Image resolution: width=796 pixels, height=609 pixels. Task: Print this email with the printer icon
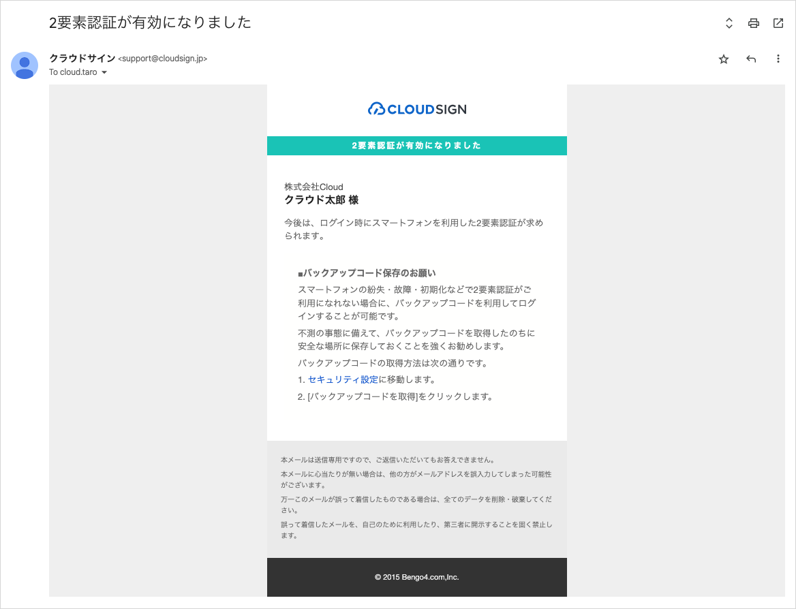[x=753, y=23]
